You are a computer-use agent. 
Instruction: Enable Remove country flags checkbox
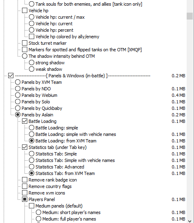pos(24,186)
